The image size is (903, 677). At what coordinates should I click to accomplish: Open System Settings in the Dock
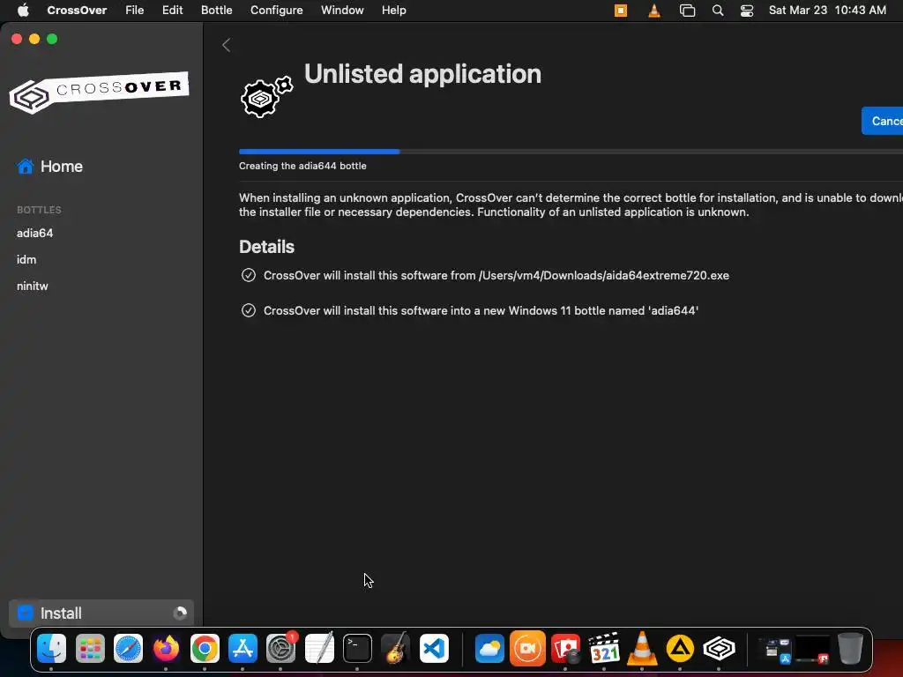click(281, 648)
